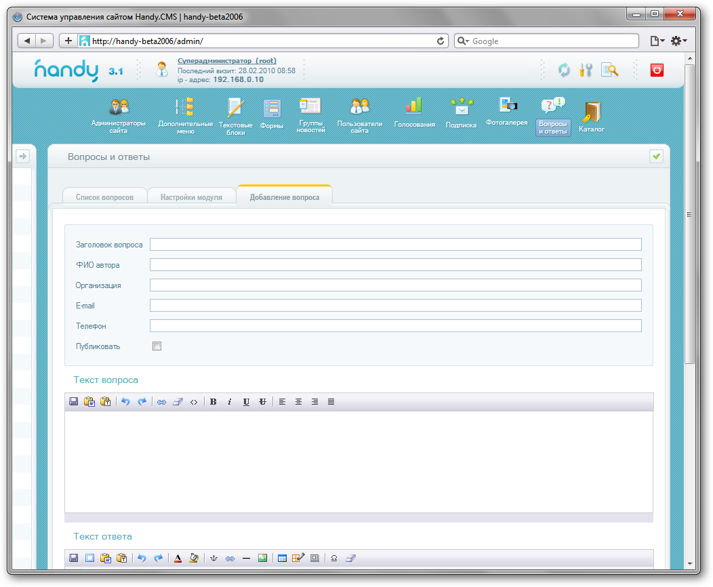Viewport: 713px width, 587px height.
Task: Open the wrench tools settings icon
Action: pos(586,70)
